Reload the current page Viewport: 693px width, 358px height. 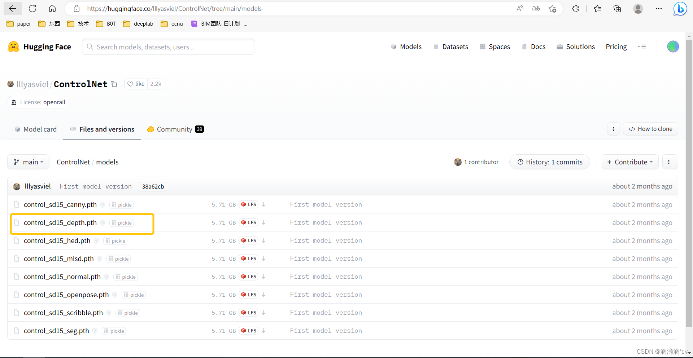pyautogui.click(x=32, y=9)
